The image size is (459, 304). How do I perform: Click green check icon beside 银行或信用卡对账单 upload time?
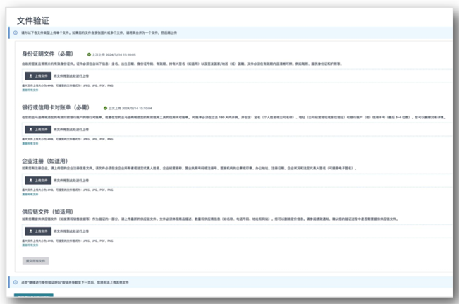pyautogui.click(x=104, y=108)
